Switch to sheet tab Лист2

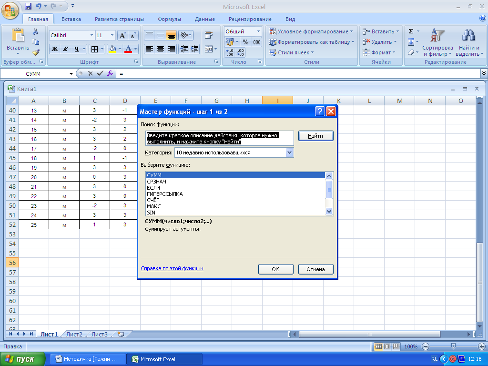click(x=74, y=334)
